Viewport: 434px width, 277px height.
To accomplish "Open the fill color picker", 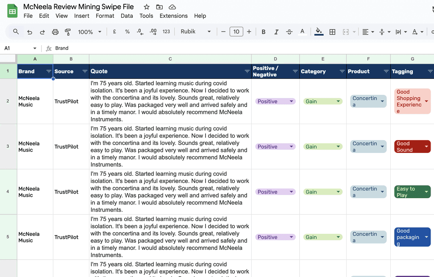I will [319, 31].
